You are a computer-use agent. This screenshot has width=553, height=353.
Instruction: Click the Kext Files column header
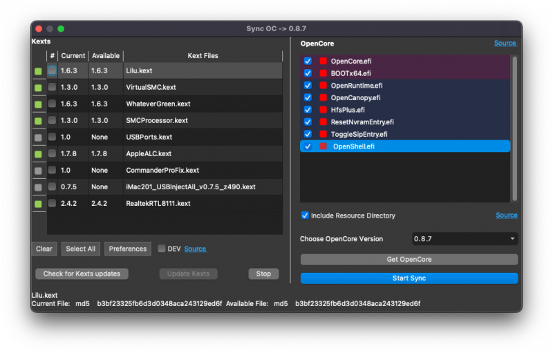click(203, 56)
